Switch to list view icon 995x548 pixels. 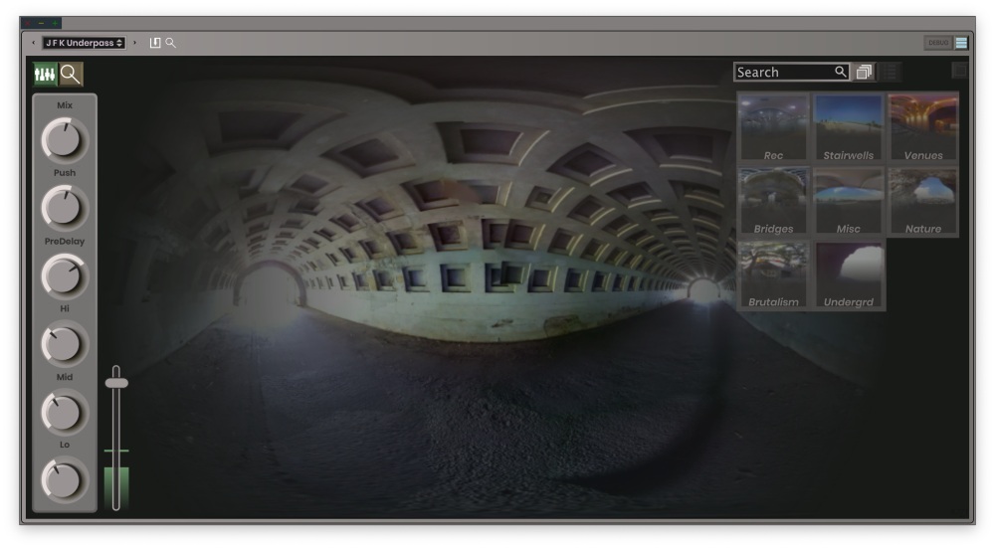tap(891, 73)
